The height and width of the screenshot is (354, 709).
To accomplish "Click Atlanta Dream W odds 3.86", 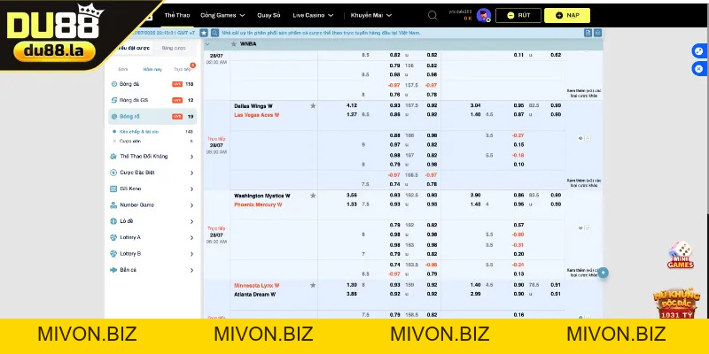I will [x=351, y=295].
